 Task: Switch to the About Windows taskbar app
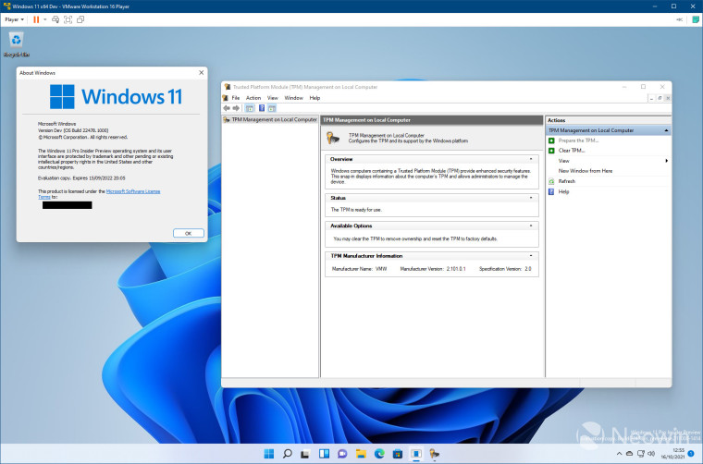click(416, 454)
